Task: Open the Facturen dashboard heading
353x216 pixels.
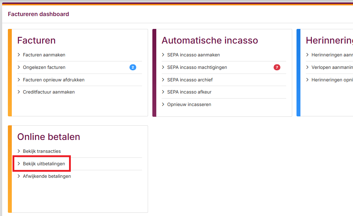Action: click(38, 14)
